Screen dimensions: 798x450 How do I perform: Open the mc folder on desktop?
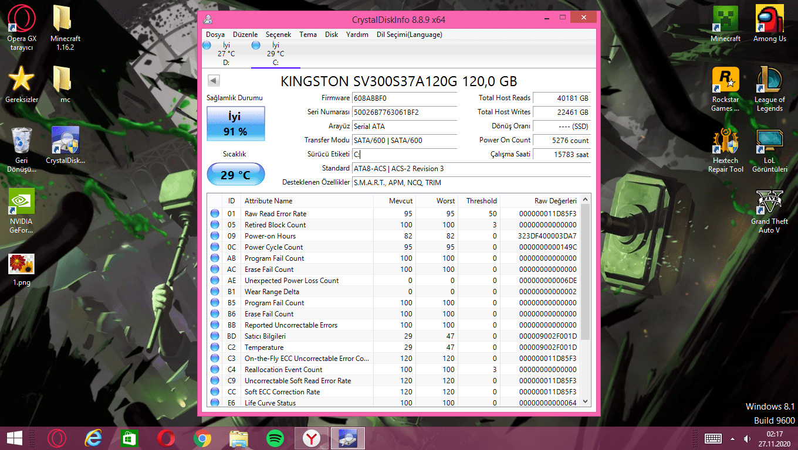65,84
